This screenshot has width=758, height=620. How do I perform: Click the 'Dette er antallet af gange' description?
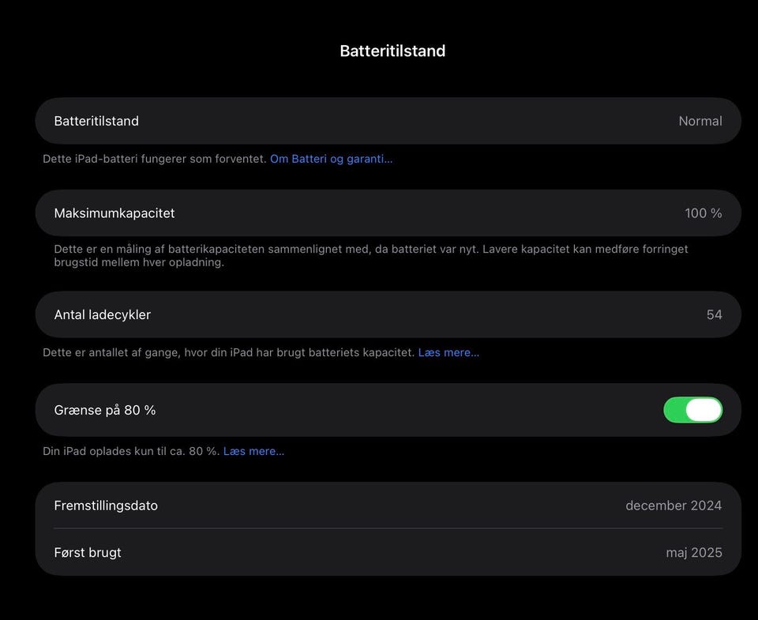point(228,352)
